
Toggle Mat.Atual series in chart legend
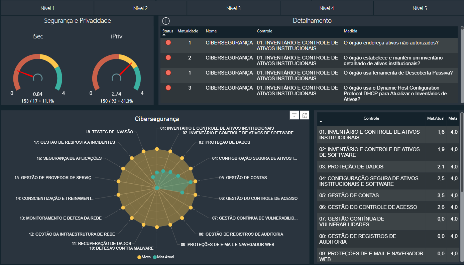click(x=163, y=257)
